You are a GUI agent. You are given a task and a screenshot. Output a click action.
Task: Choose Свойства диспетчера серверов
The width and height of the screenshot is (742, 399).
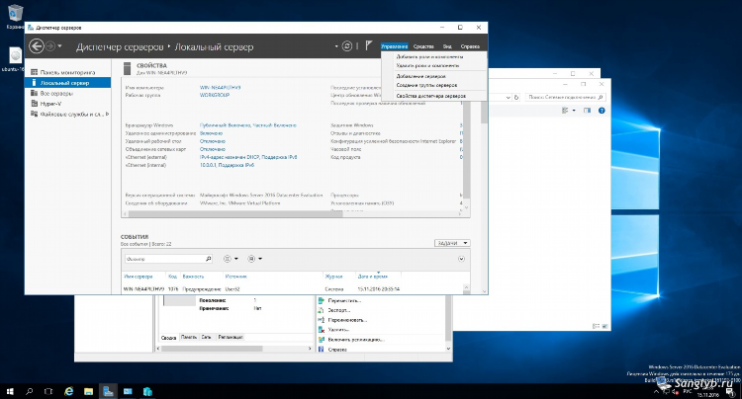pos(431,96)
